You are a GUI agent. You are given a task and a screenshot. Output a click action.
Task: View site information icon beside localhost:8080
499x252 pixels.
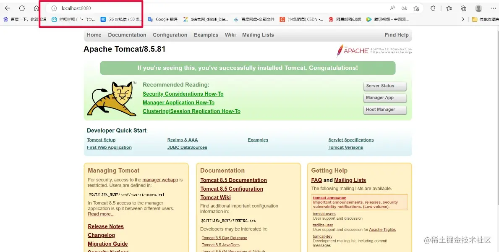(54, 8)
